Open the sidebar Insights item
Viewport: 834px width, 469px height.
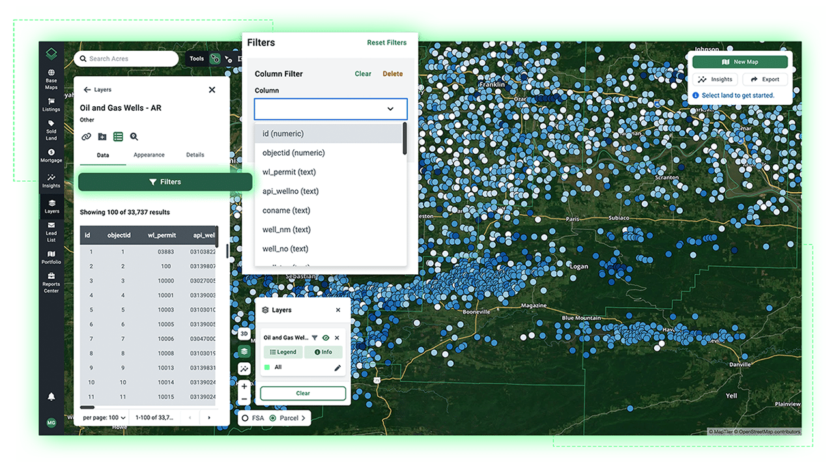pyautogui.click(x=51, y=181)
